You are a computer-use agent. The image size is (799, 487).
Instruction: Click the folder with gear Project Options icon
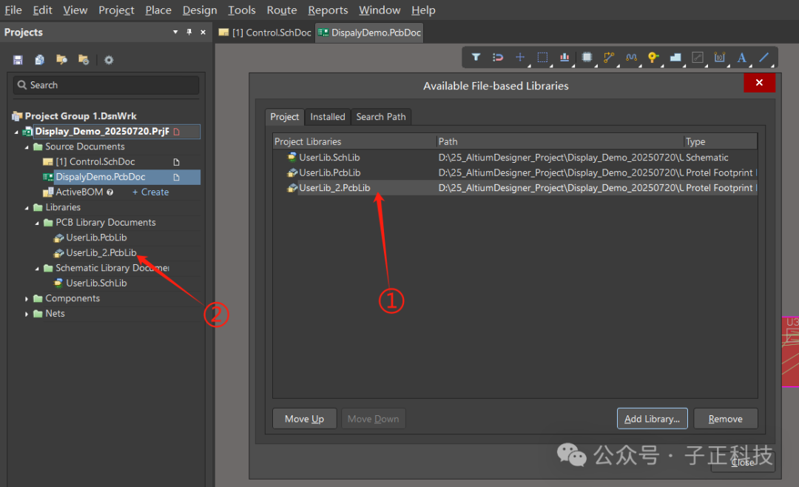[x=84, y=60]
